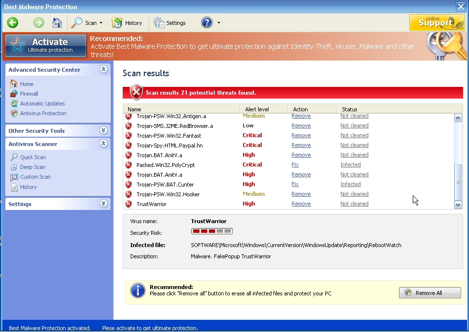Click the Activate Ultimate protection button
Screen dimensions: 469x332
[x=46, y=46]
